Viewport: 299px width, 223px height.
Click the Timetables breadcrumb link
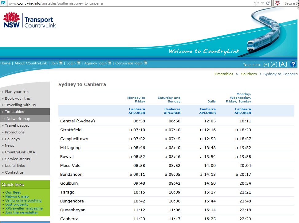[x=223, y=74]
